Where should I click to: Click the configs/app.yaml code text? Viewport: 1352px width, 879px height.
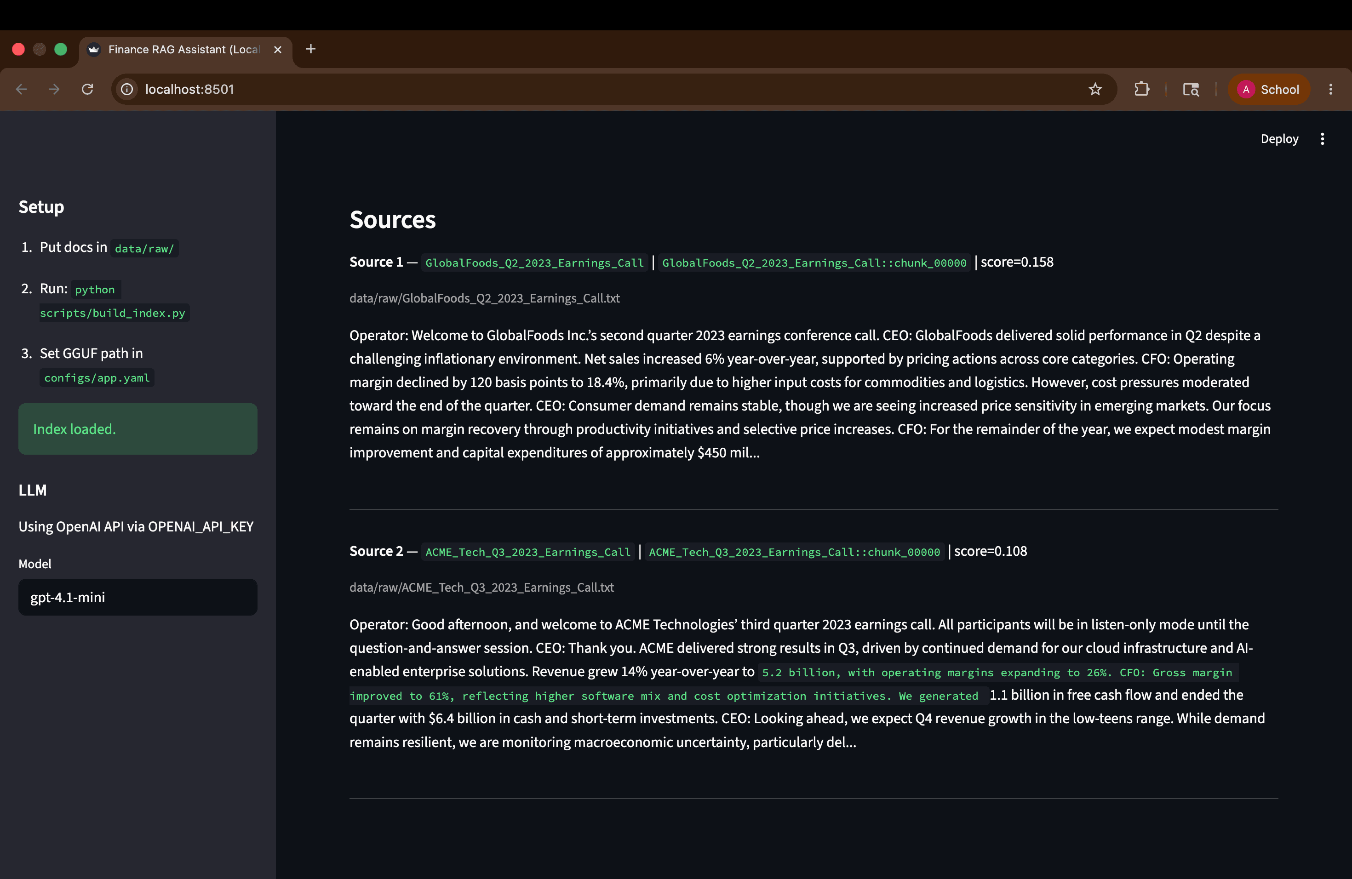(x=97, y=377)
